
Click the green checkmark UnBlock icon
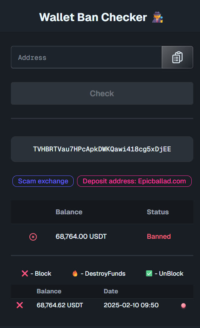pyautogui.click(x=149, y=273)
